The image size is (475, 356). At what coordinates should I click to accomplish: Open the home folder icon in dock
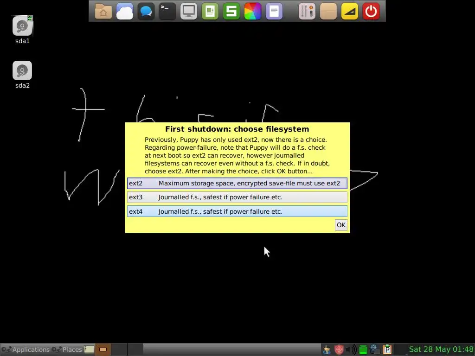(x=103, y=11)
